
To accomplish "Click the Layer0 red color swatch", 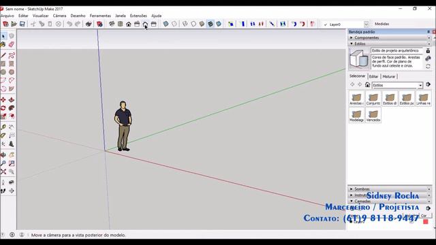I will pos(425,221).
